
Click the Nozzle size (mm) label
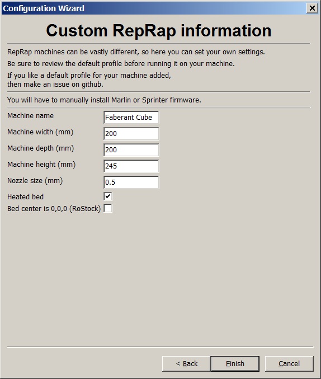pos(35,181)
